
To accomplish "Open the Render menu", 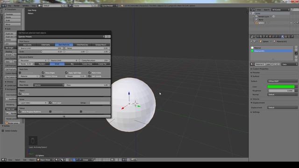I will [x=17, y=6].
